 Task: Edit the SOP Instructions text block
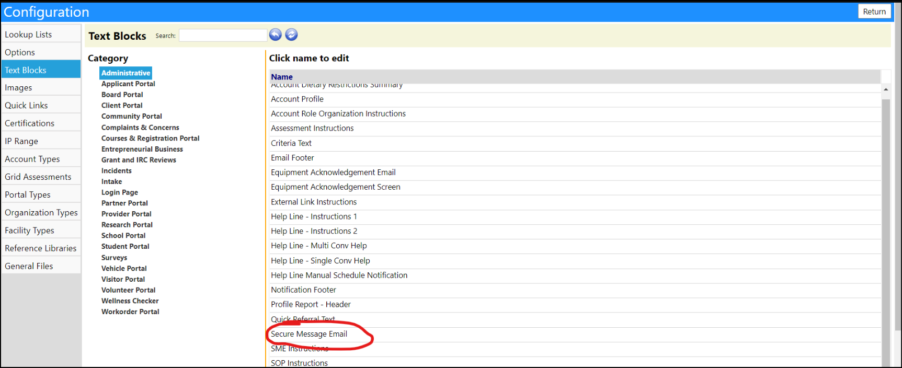point(299,363)
